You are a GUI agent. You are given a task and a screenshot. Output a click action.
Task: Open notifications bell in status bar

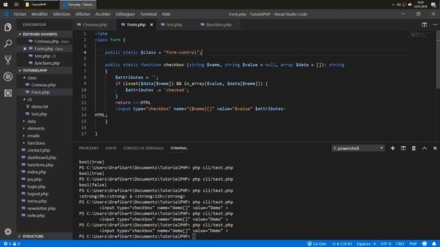tap(434, 244)
